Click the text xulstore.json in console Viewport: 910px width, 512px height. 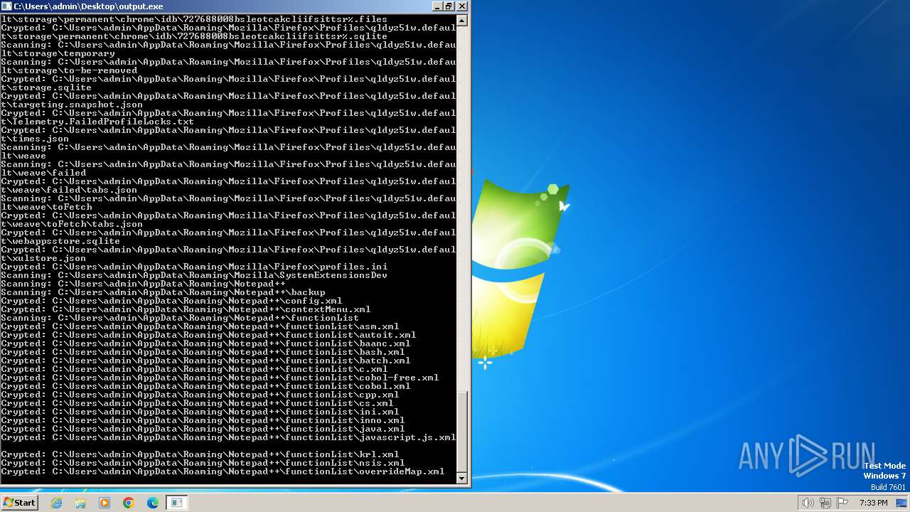[49, 258]
